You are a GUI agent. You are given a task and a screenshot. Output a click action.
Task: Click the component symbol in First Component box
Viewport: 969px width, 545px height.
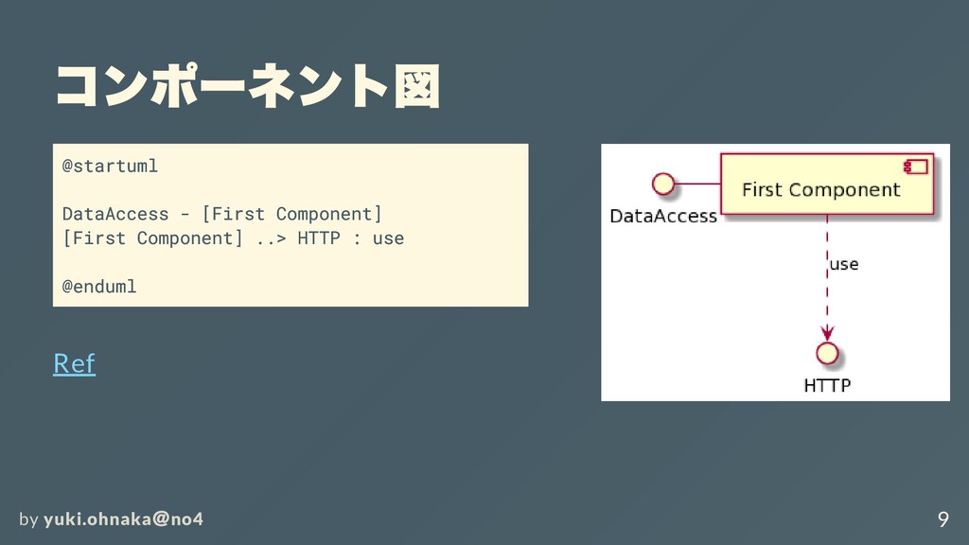(915, 167)
